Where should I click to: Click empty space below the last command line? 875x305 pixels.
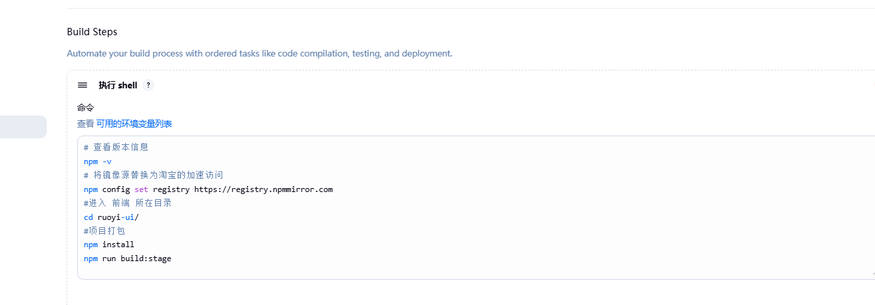[x=399, y=270]
